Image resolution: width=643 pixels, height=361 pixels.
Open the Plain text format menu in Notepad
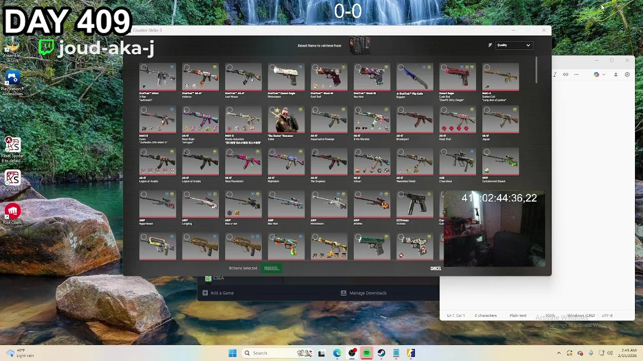click(x=518, y=315)
